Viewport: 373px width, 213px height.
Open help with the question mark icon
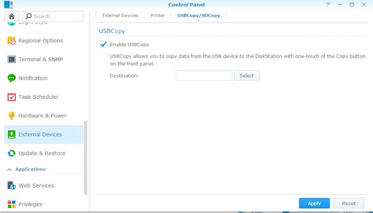328,5
